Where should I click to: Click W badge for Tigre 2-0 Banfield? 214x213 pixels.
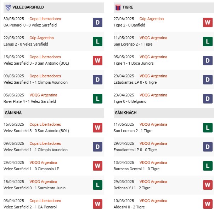coord(208,22)
